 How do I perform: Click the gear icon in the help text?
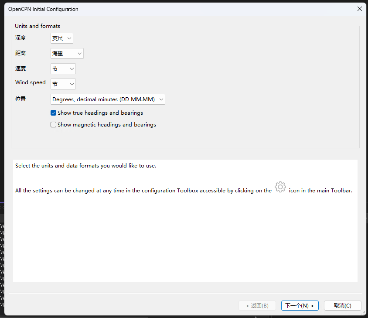(280, 187)
